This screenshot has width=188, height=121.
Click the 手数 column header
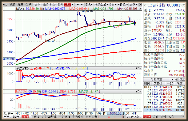(170, 83)
